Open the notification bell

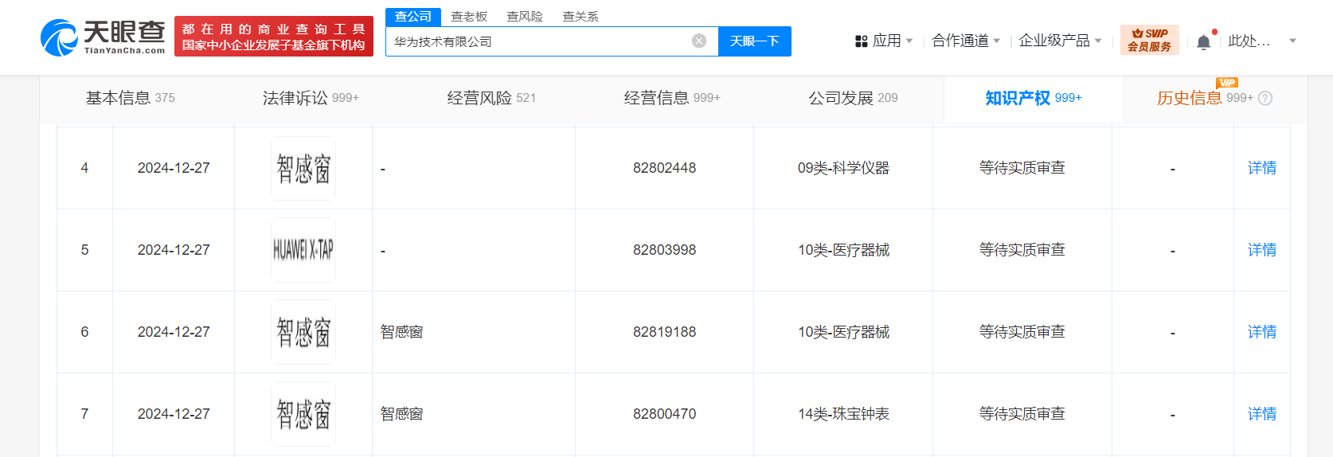1203,42
